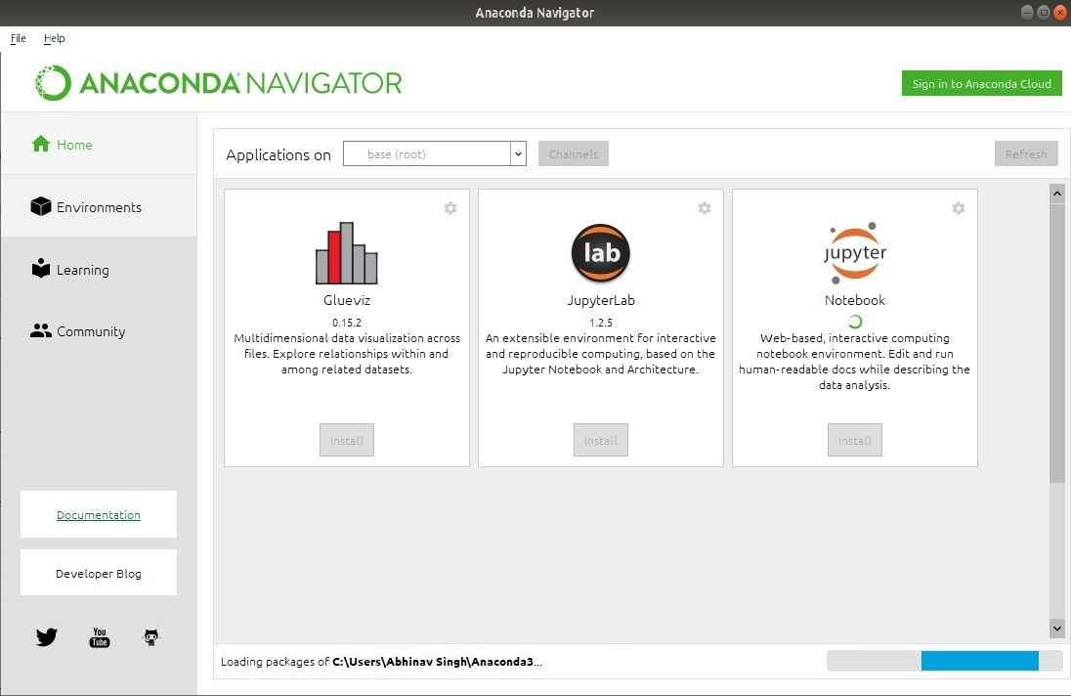This screenshot has height=696, width=1071.
Task: Minimize the Anaconda Navigator window
Action: tap(1027, 13)
